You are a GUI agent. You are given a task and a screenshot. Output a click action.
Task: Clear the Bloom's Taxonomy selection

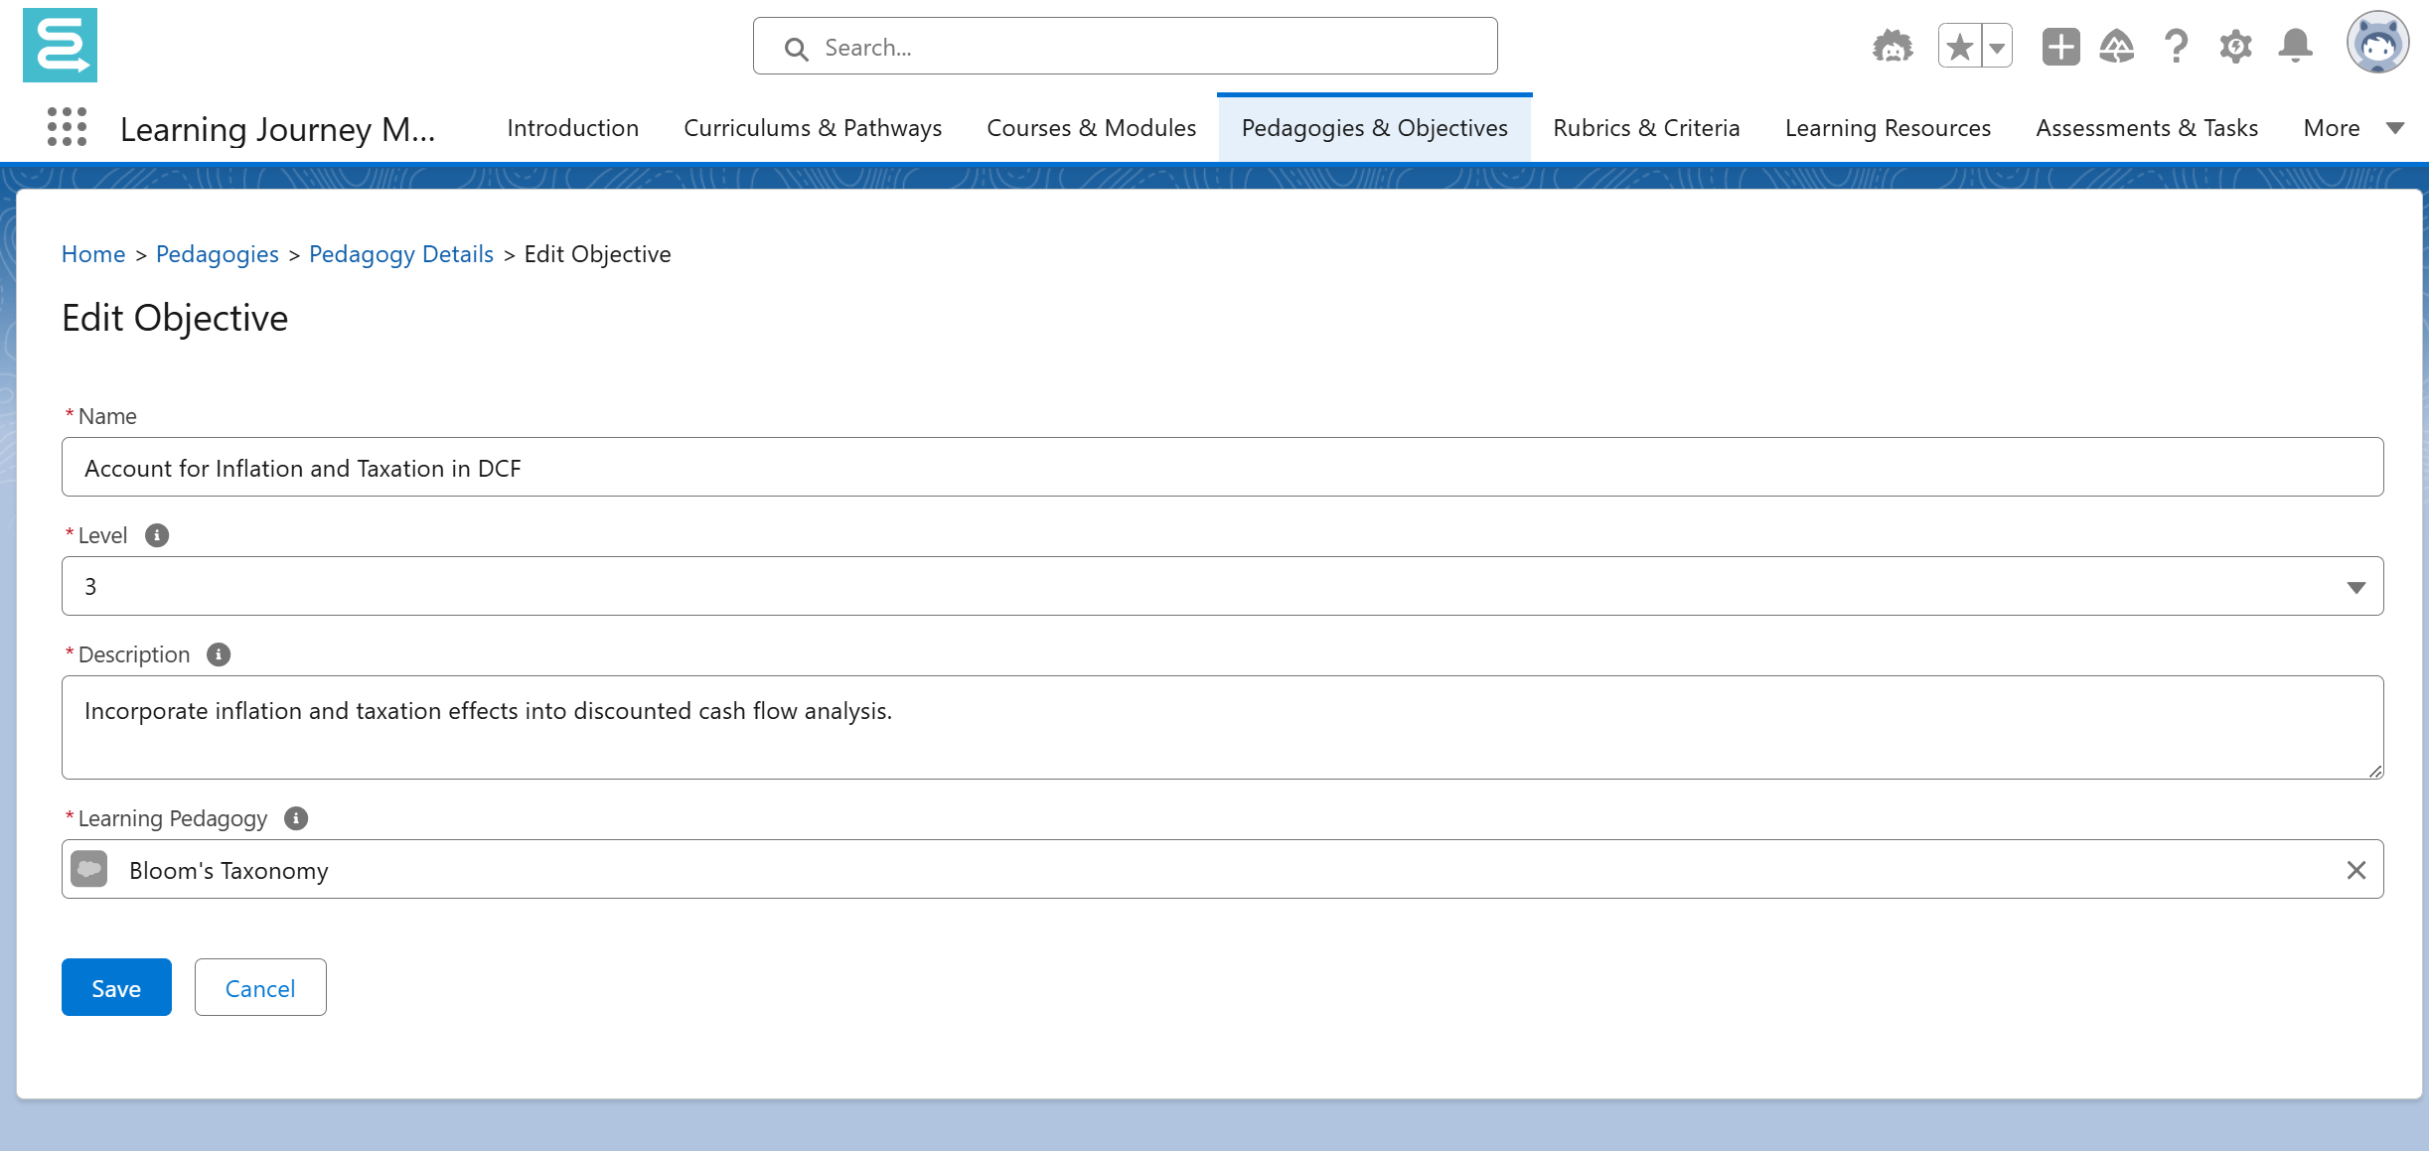click(x=2355, y=870)
